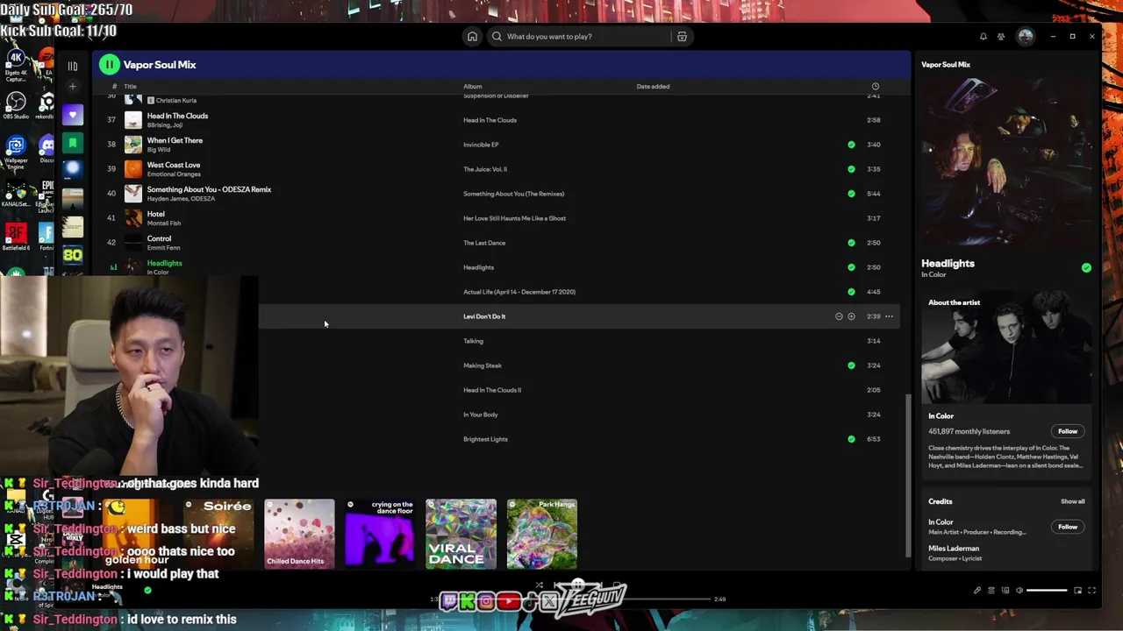Open album Levi Don't Do It
Screen dimensions: 1123x631
click(484, 316)
